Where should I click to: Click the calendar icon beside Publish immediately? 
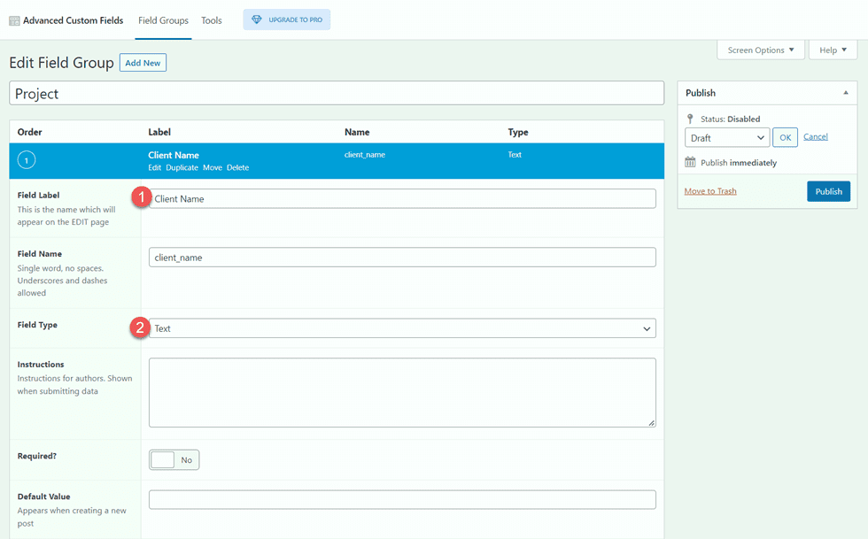[x=692, y=162]
